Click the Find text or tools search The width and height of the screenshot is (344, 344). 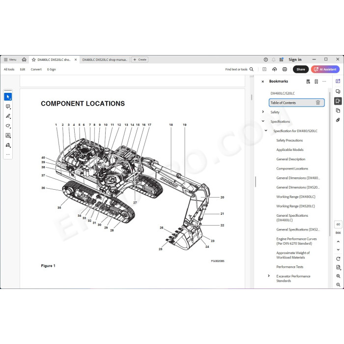coord(239,69)
